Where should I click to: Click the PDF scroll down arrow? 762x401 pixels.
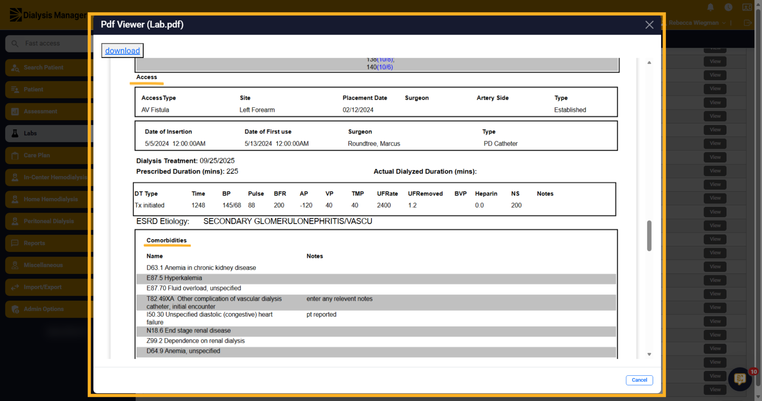tap(649, 354)
